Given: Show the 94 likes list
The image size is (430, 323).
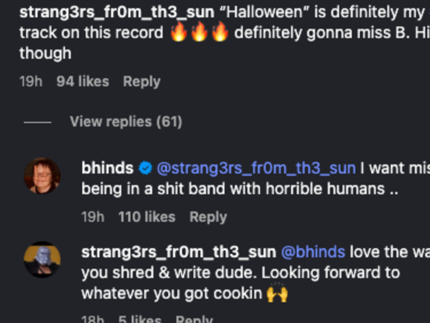Looking at the screenshot, I should [x=83, y=81].
